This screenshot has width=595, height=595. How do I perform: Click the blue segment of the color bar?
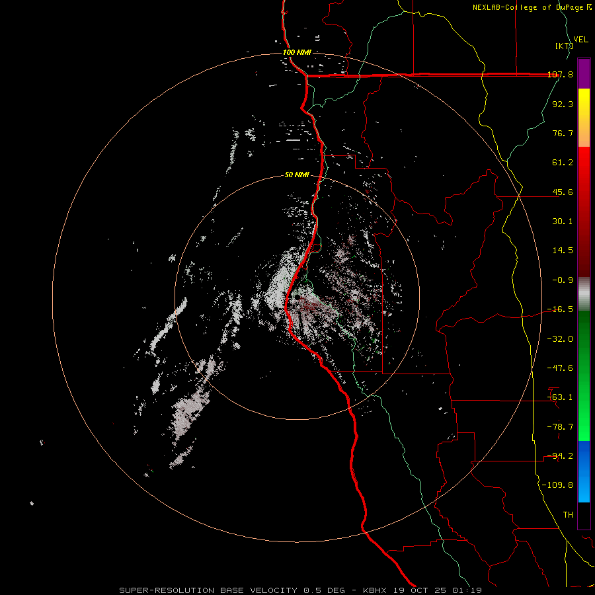[x=584, y=471]
